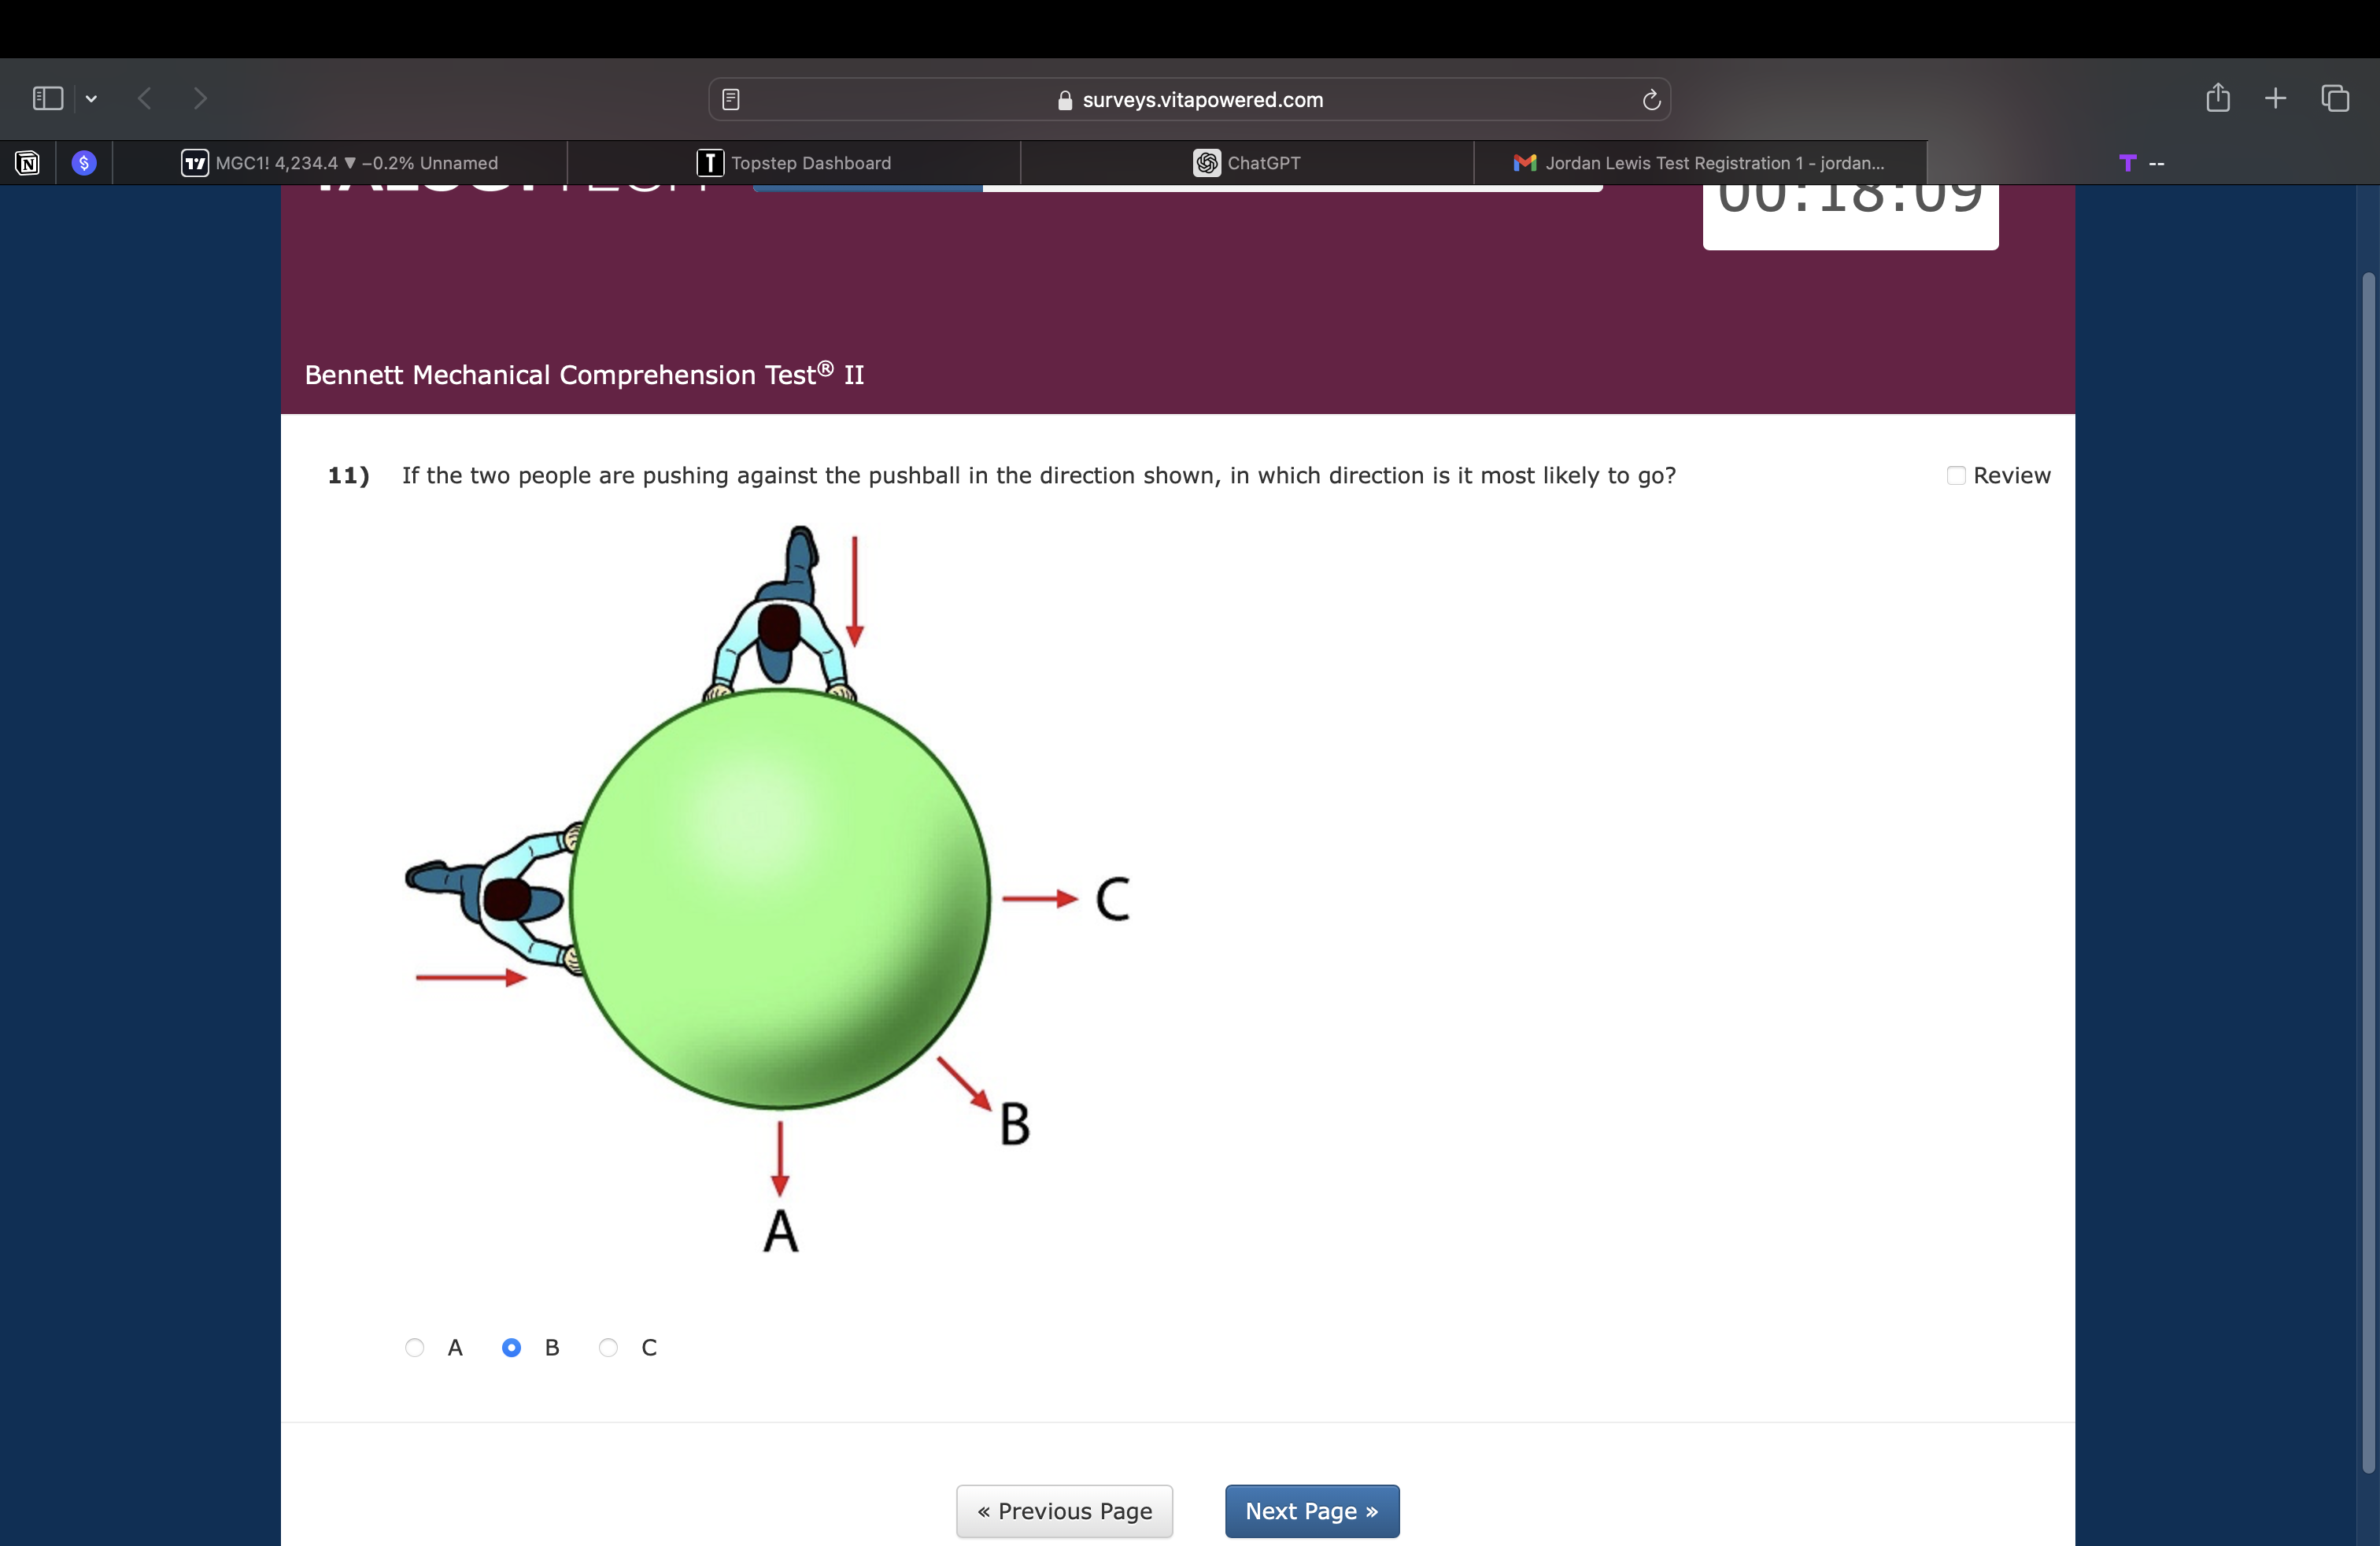The height and width of the screenshot is (1546, 2380).
Task: Click the Next Page button
Action: pyautogui.click(x=1311, y=1510)
